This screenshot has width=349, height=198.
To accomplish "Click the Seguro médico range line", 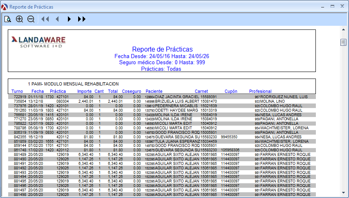I will click(x=162, y=62).
